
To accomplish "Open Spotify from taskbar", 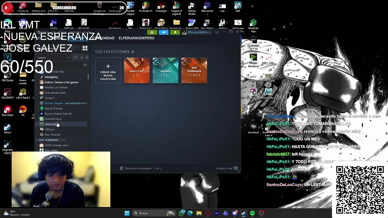I will [252, 213].
